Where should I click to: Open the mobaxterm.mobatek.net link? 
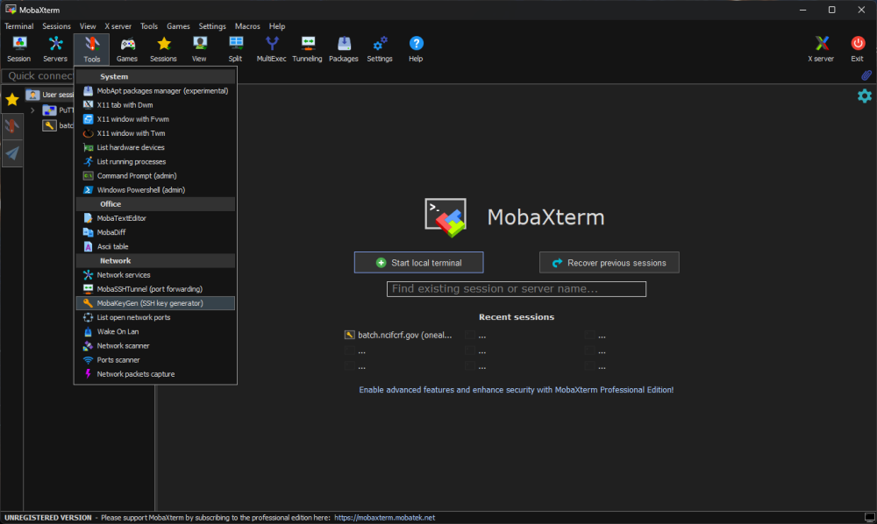pos(384,518)
